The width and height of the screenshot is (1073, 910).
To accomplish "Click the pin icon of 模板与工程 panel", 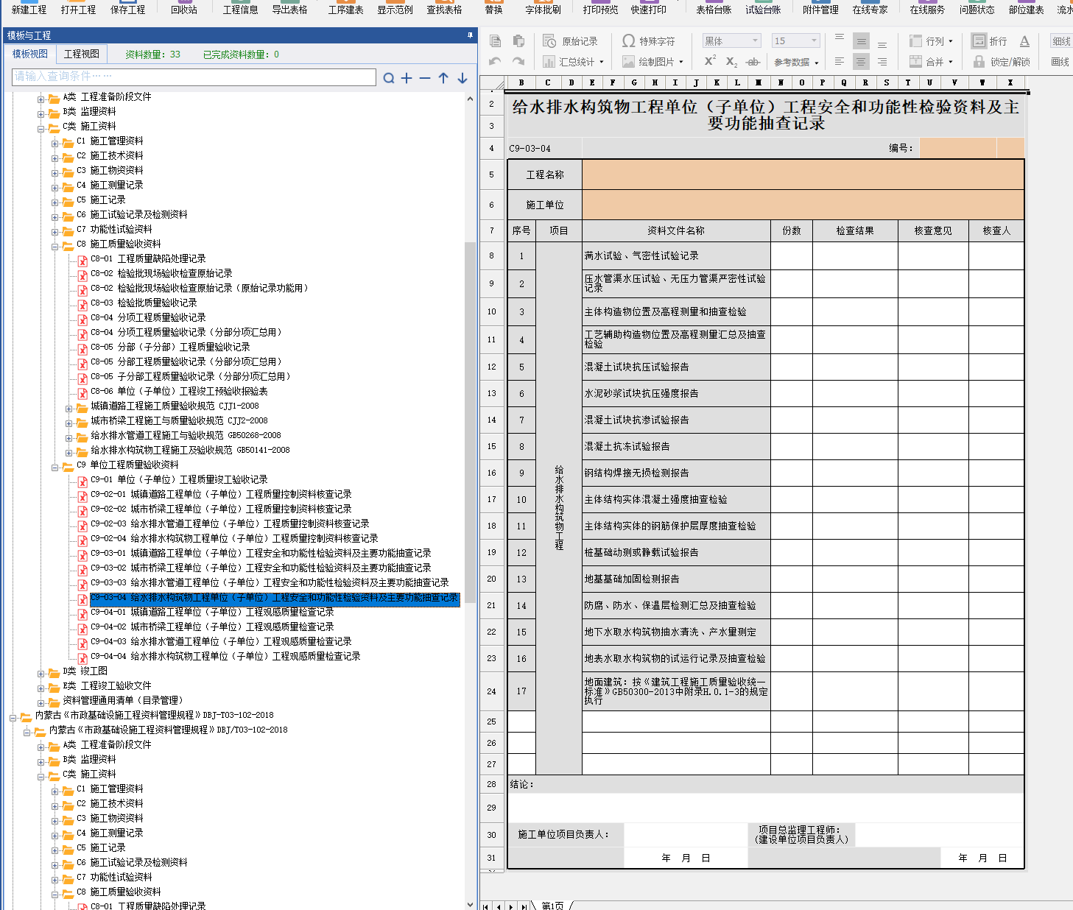I will pos(470,35).
